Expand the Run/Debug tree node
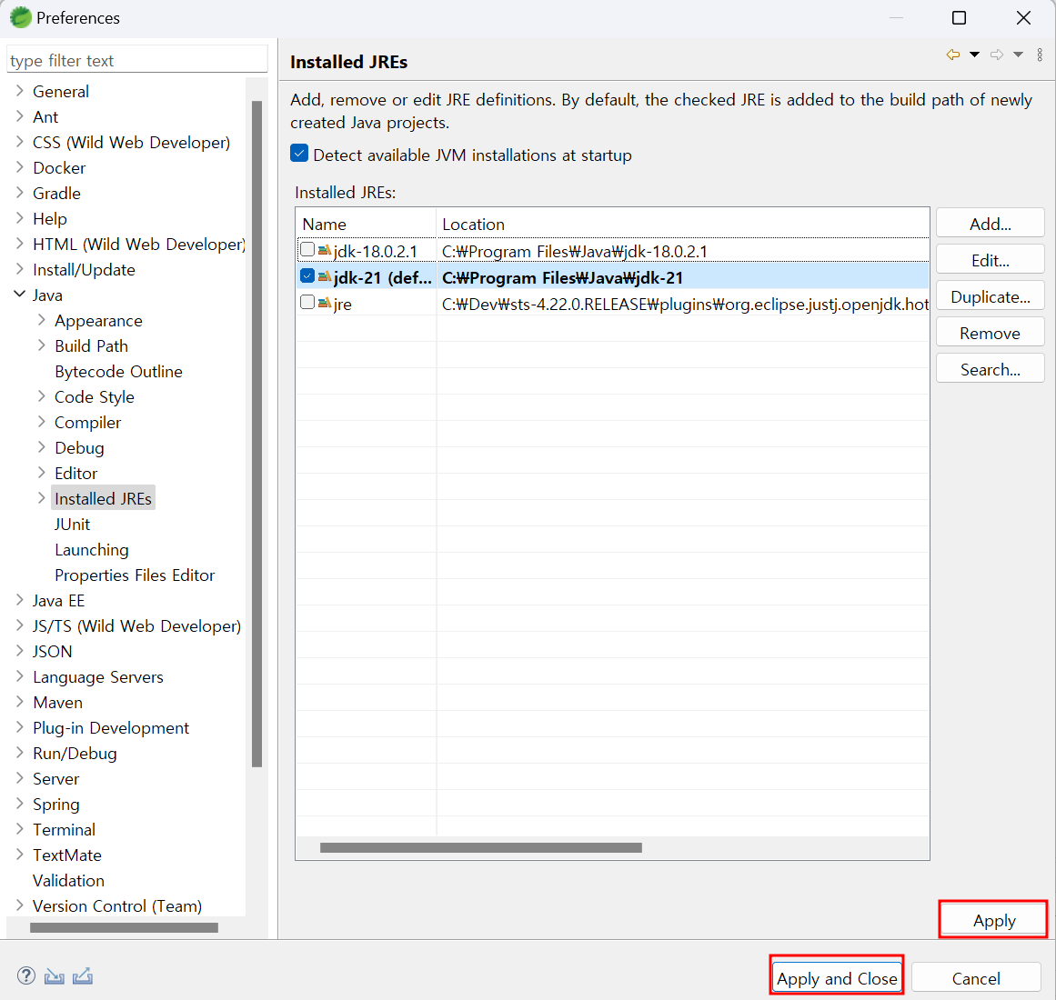This screenshot has height=1000, width=1056. pos(19,753)
